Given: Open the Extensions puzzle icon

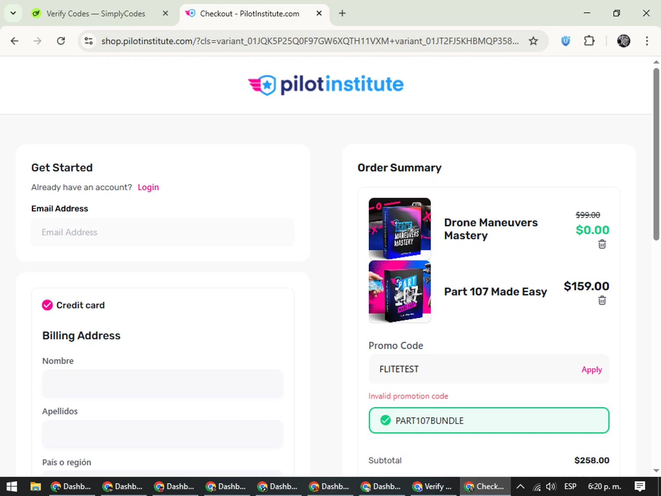Looking at the screenshot, I should [x=589, y=41].
